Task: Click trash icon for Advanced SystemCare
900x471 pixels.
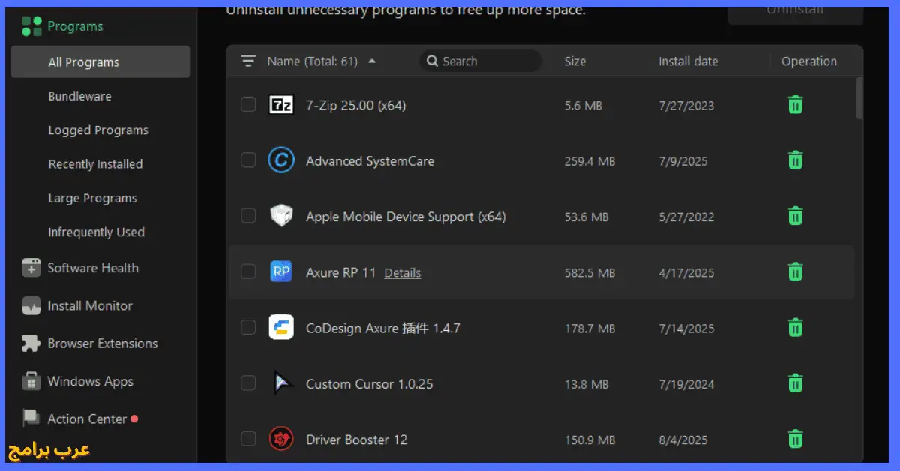Action: pos(796,160)
